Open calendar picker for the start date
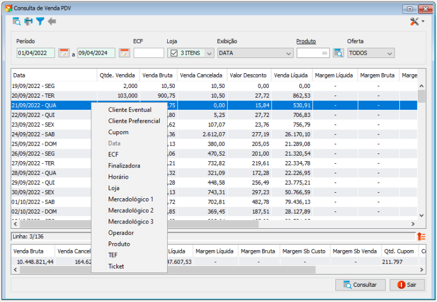The image size is (437, 302). (64, 53)
